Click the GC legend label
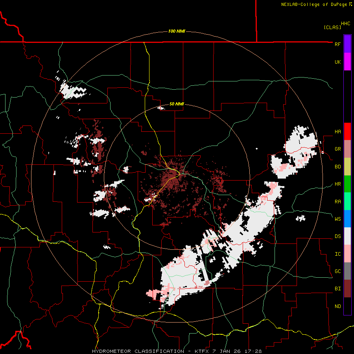Viewport: 354px width, 354px height. (x=337, y=271)
